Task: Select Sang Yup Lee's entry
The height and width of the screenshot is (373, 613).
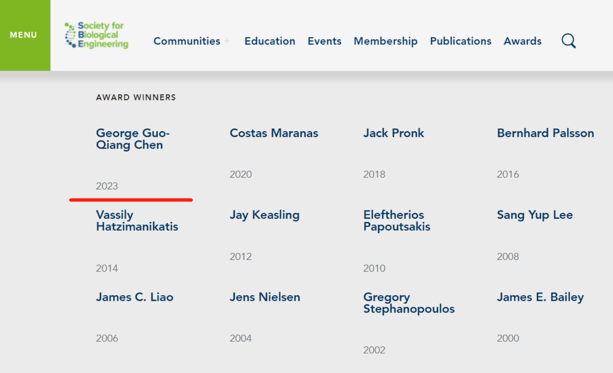Action: tap(535, 215)
